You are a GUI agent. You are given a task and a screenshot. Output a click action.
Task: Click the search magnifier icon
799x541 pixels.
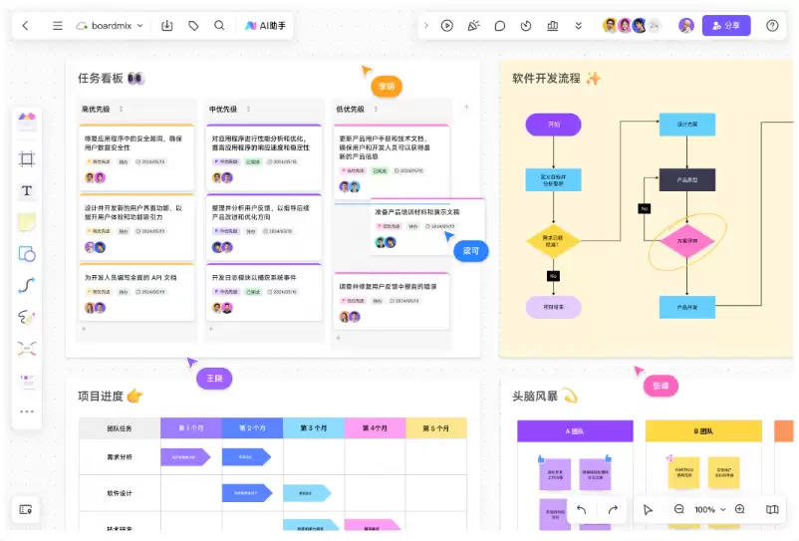(x=219, y=26)
